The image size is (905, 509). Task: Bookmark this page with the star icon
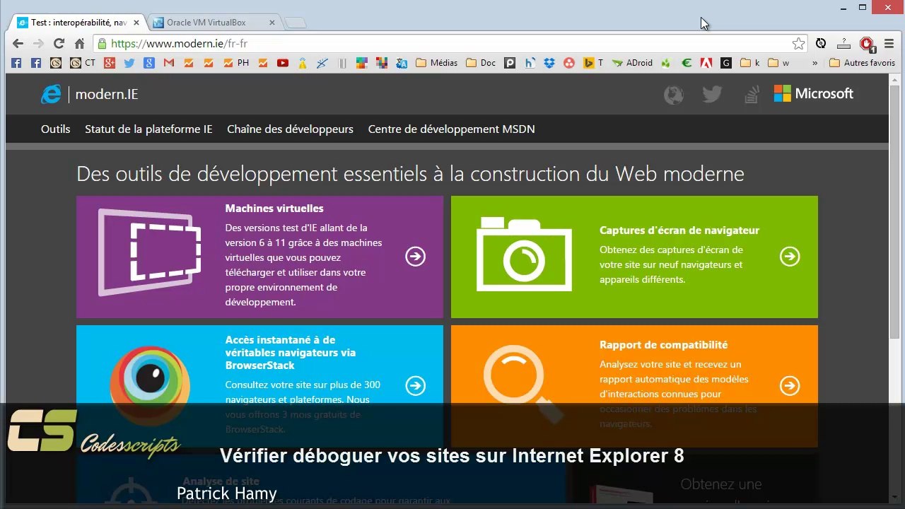798,44
